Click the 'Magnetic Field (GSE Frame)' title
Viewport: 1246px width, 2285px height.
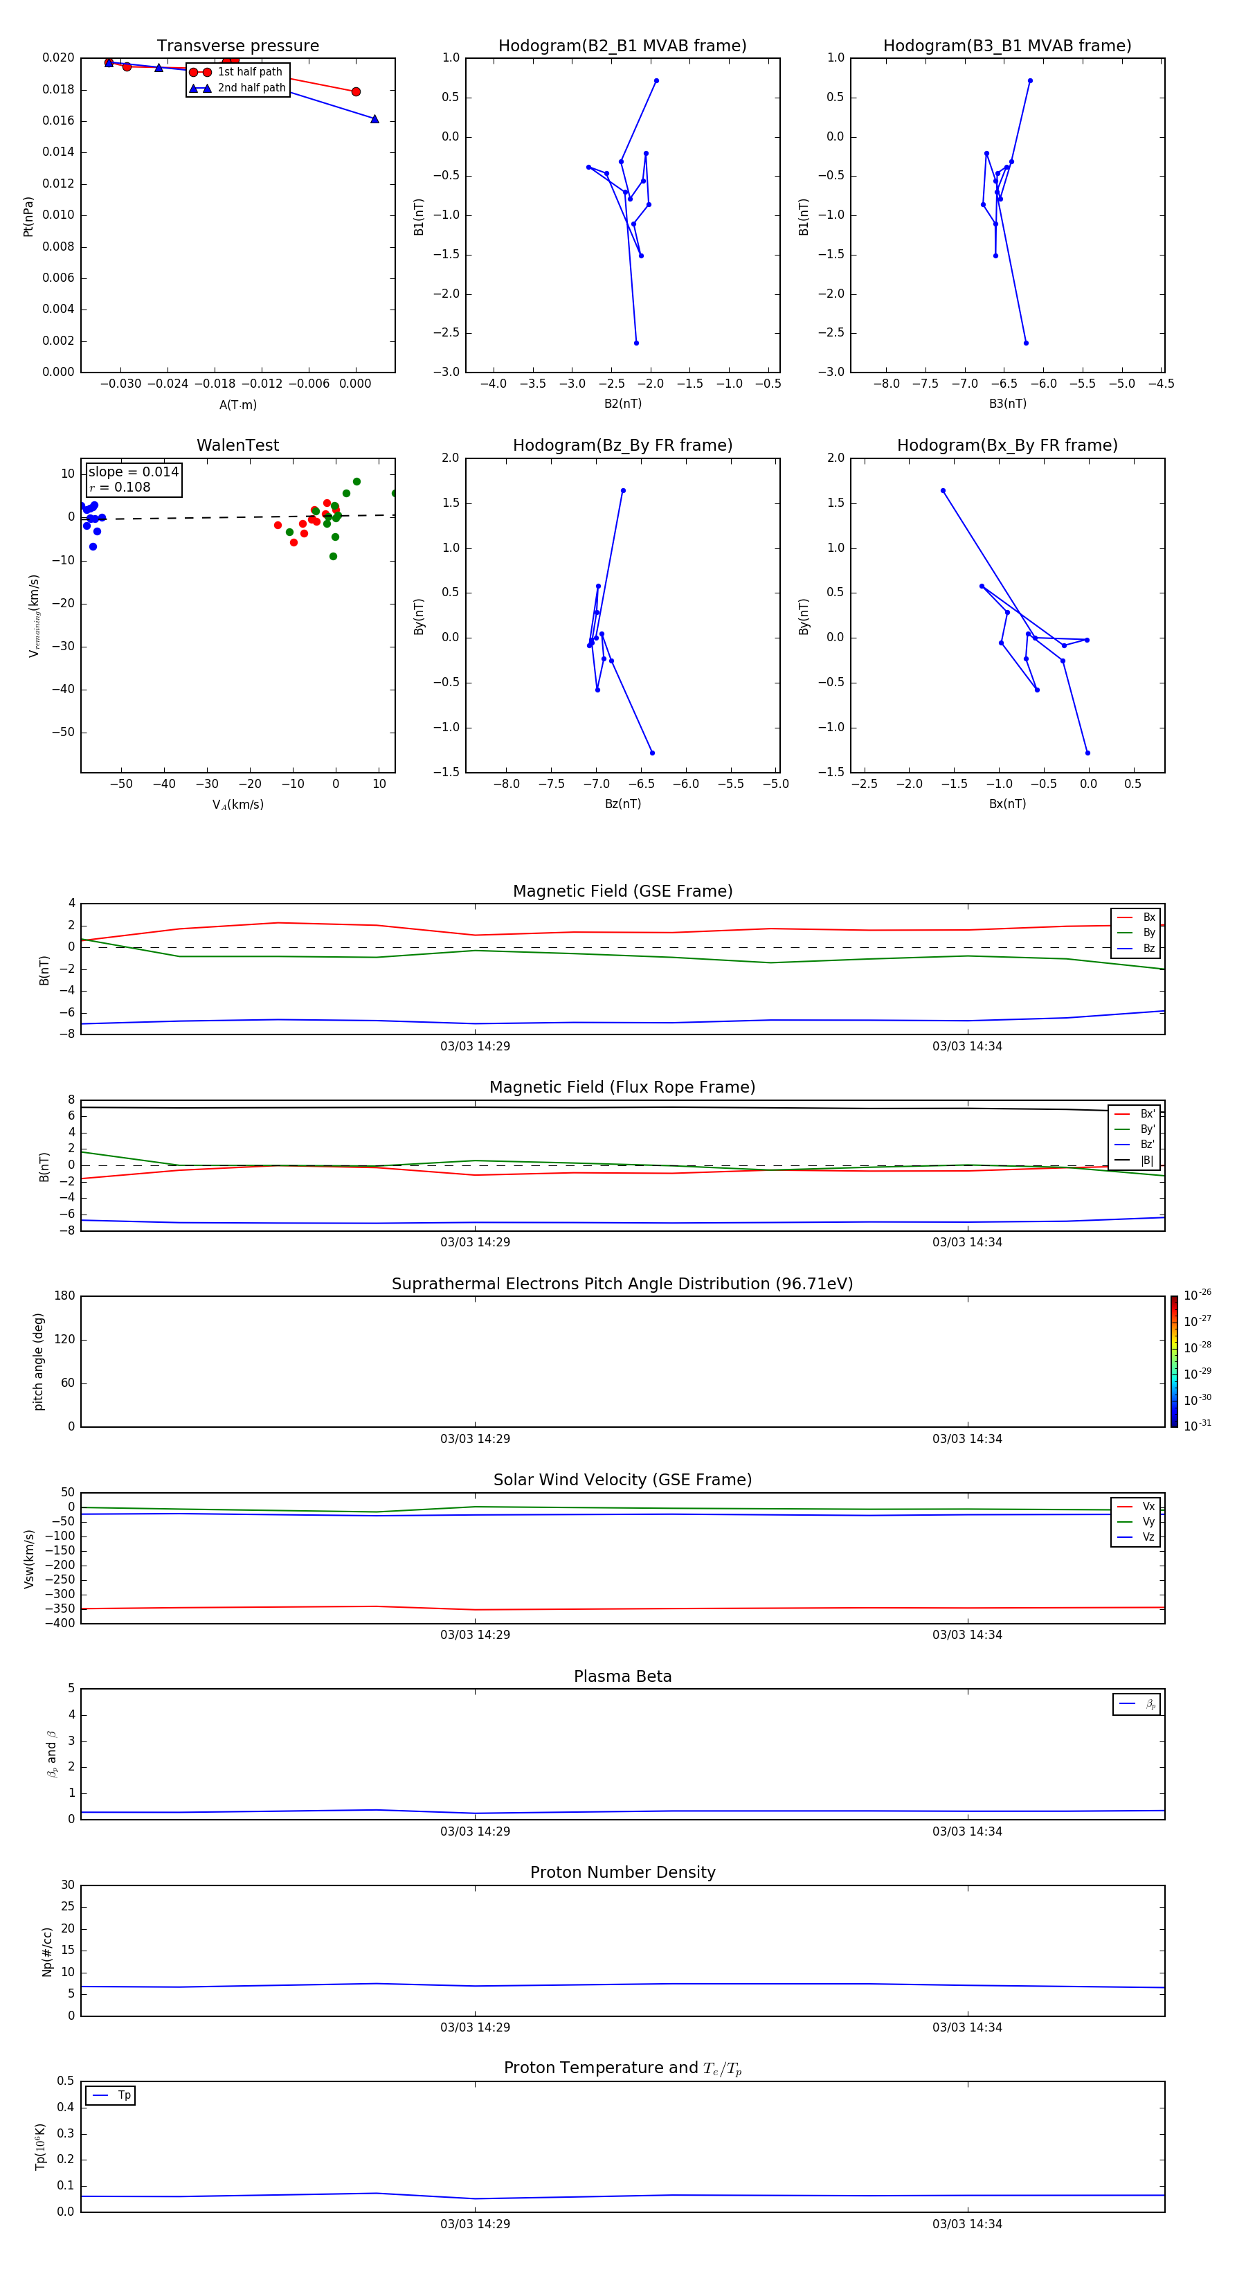[622, 891]
